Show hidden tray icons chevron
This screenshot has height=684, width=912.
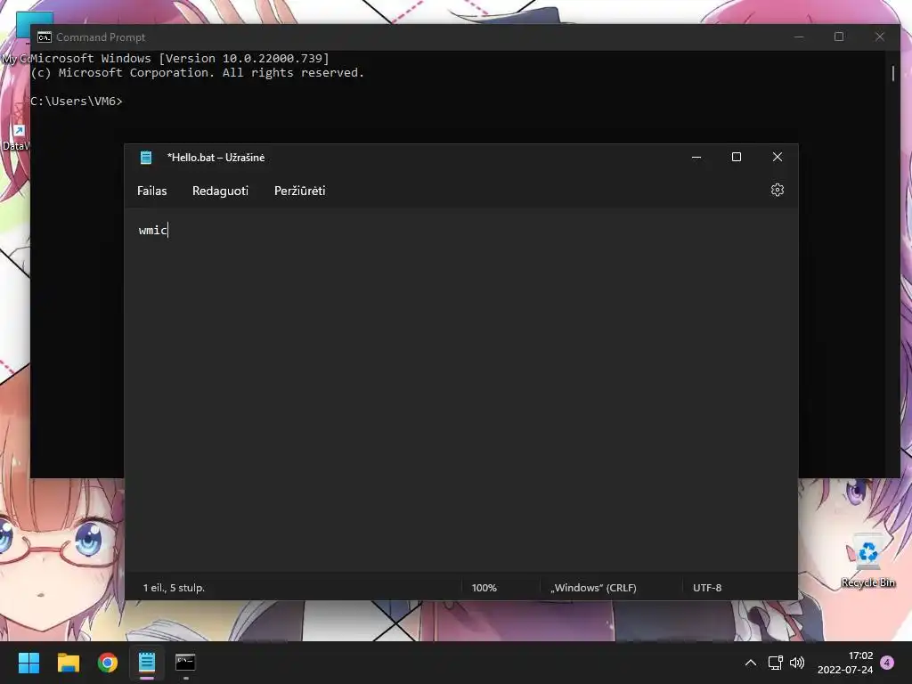click(x=751, y=663)
